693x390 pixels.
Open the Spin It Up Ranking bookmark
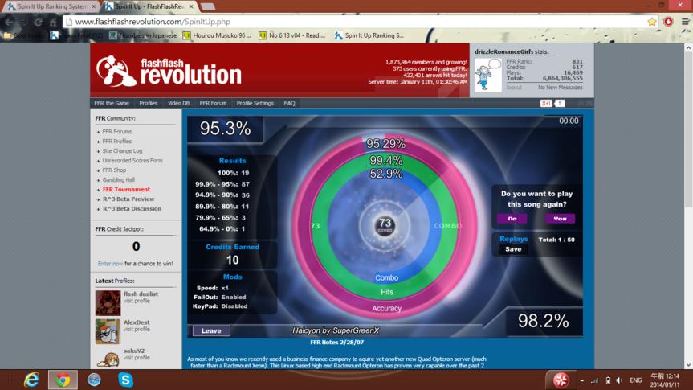[x=369, y=35]
